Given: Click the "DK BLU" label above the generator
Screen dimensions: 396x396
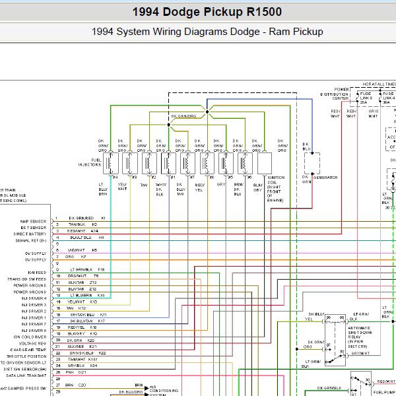Looking at the screenshot, I should (306, 147).
